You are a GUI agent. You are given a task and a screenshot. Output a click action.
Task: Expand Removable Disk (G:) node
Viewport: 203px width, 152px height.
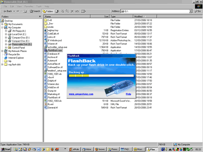(x=6, y=44)
